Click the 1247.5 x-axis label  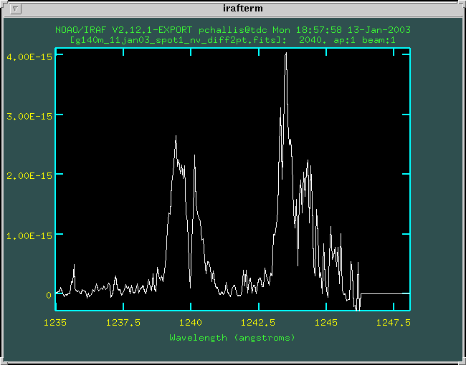pyautogui.click(x=394, y=323)
